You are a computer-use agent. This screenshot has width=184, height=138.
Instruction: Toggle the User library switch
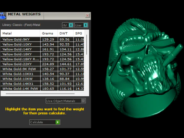[x=85, y=25]
